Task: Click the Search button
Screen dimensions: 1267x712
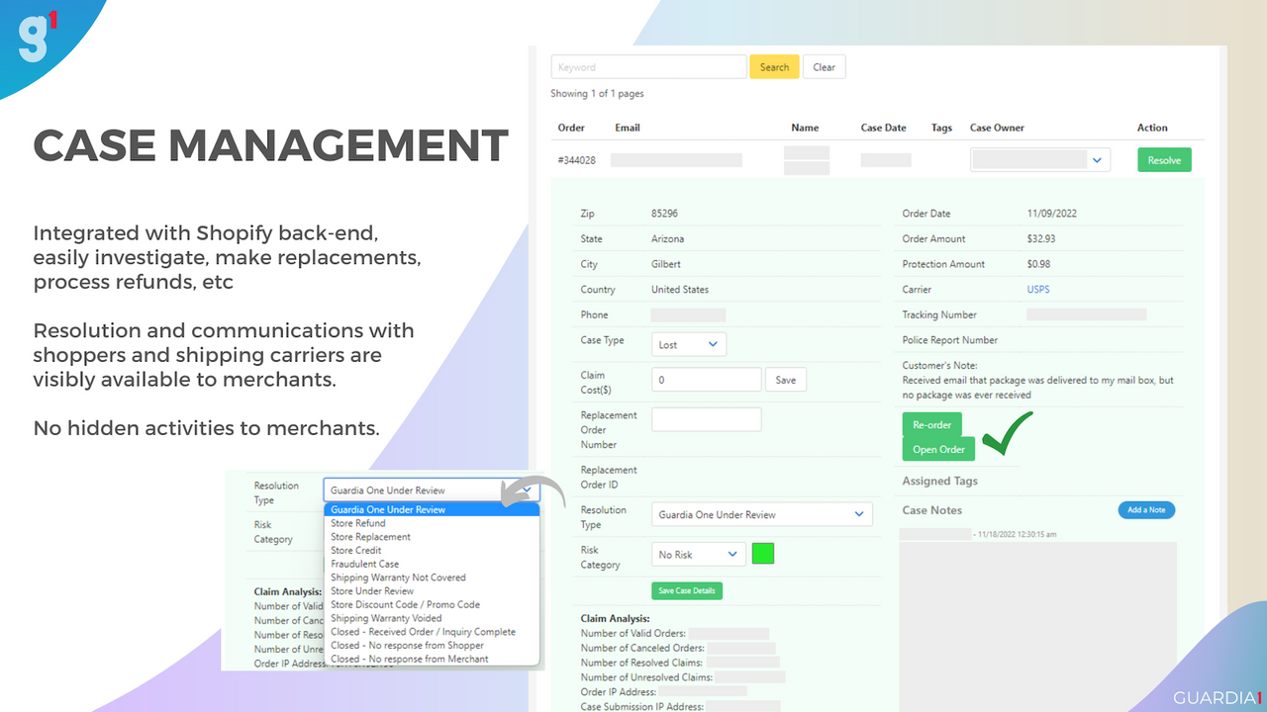Action: [x=774, y=67]
